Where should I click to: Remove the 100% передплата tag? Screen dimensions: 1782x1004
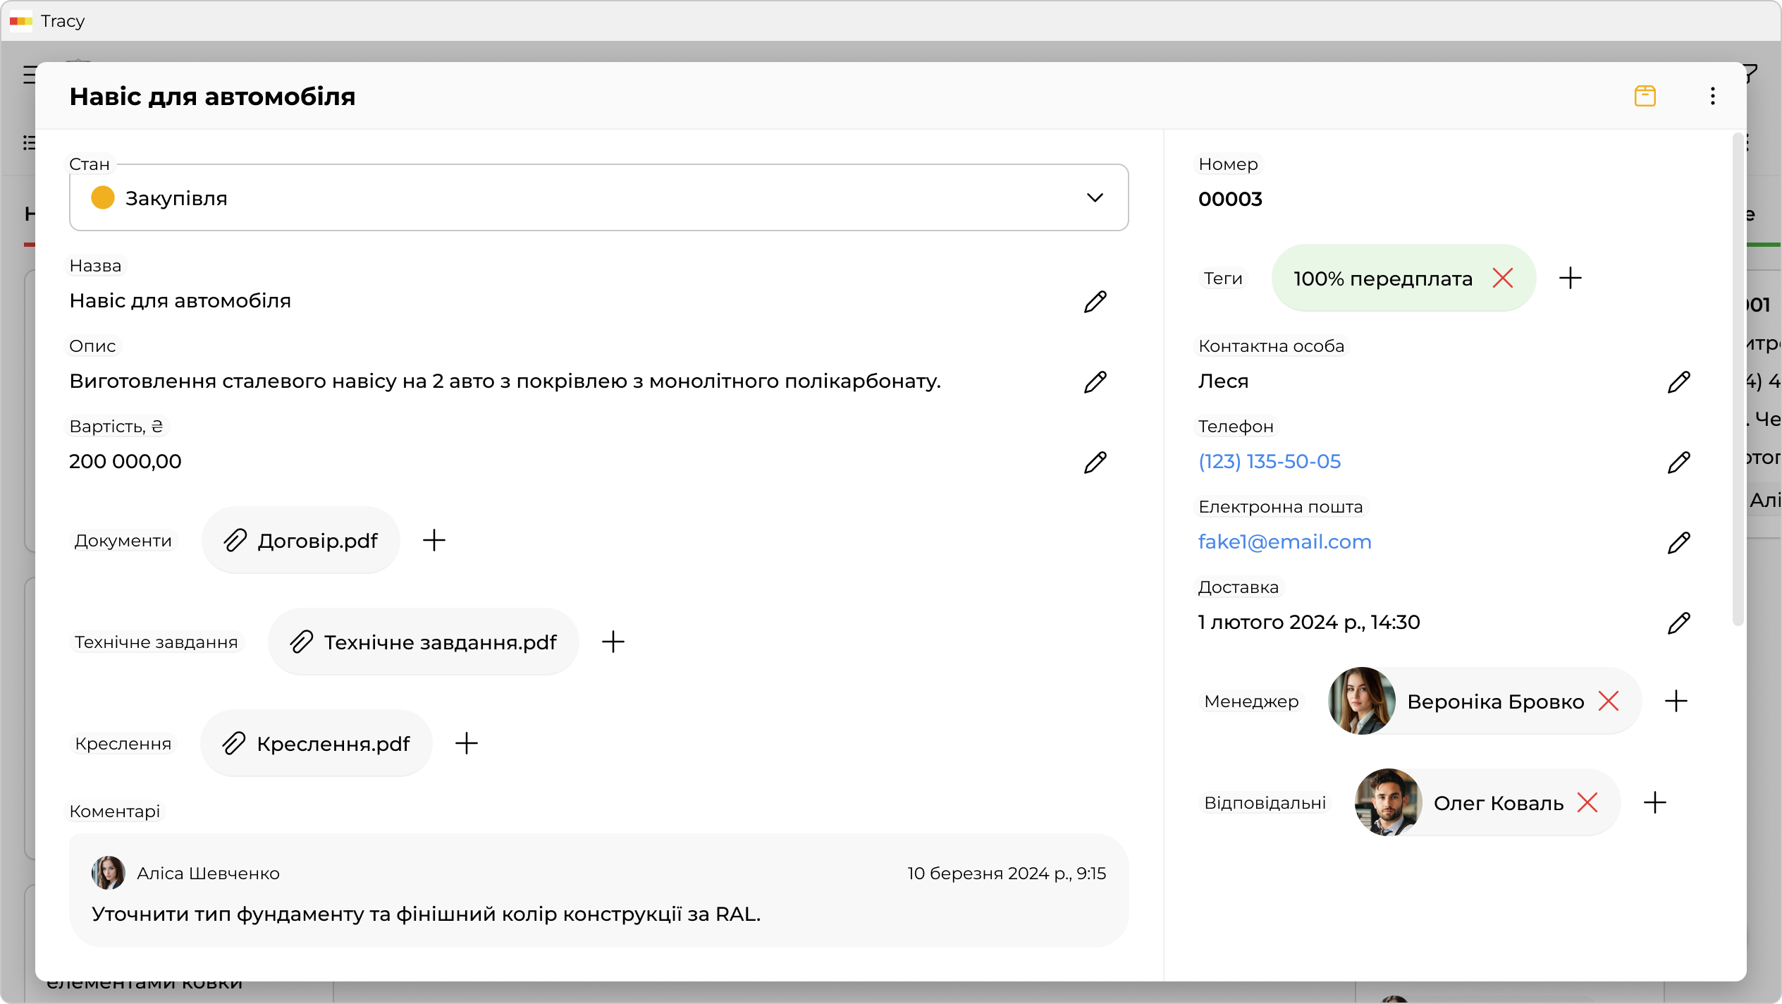[1502, 278]
